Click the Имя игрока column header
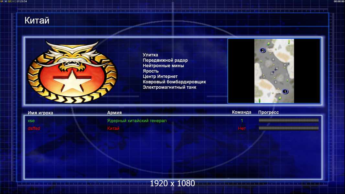This screenshot has width=345, height=194. [40, 113]
